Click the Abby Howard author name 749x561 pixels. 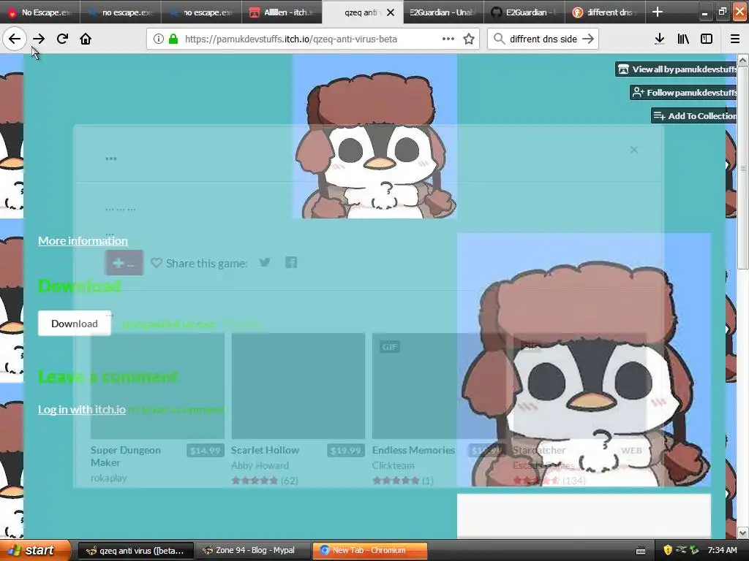260,465
